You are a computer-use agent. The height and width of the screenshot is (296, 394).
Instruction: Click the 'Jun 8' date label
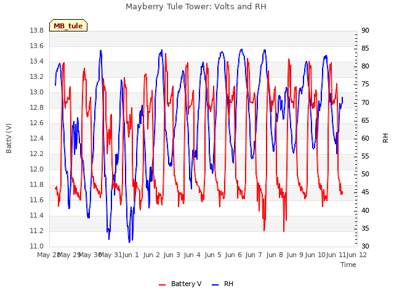tap(275, 255)
